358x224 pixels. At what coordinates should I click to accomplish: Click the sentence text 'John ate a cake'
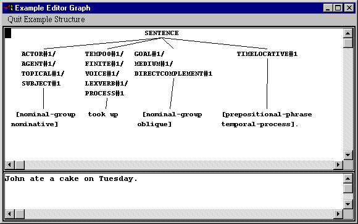coord(42,178)
